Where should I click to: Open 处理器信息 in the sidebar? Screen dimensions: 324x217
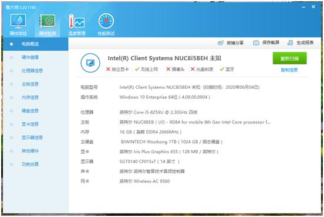[x=32, y=71]
